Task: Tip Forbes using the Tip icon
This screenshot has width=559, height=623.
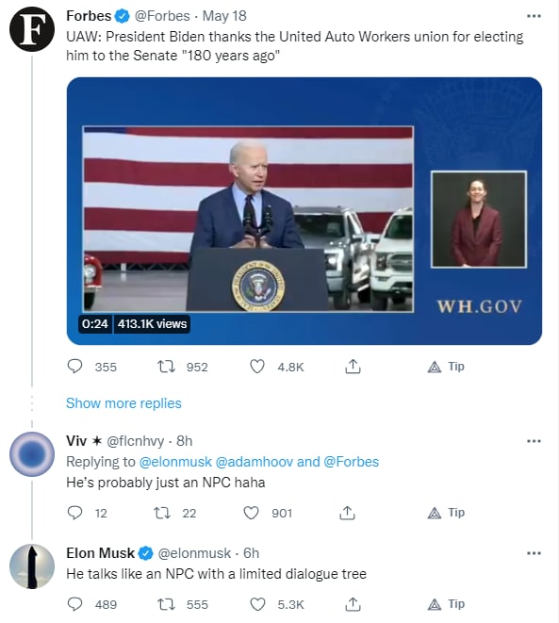Action: pos(446,367)
